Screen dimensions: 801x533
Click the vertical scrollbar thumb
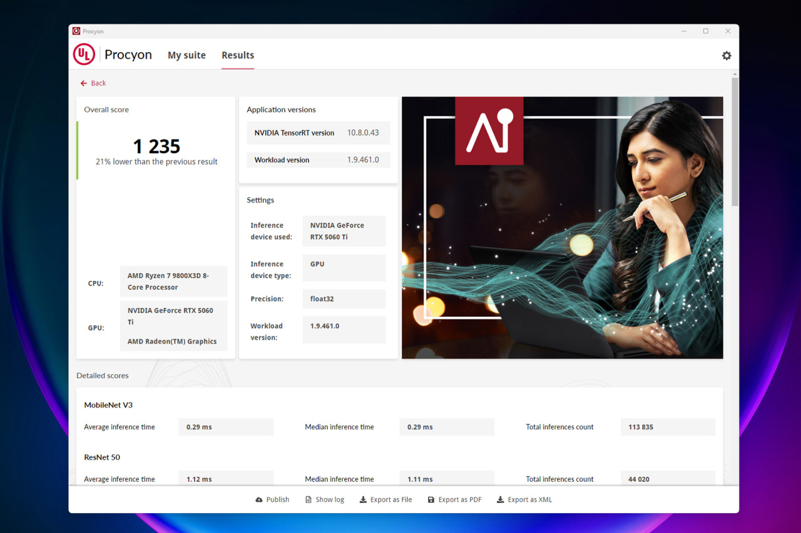[735, 142]
